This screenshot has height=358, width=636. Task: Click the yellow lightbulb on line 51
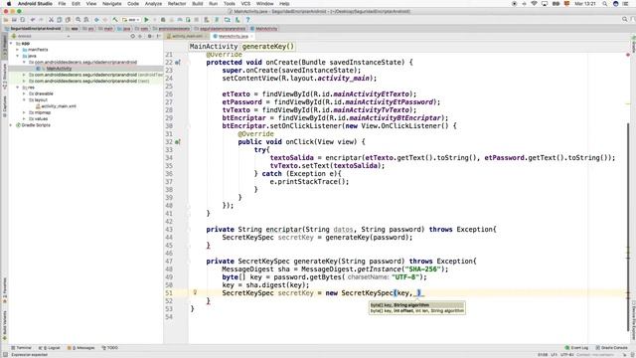point(195,292)
